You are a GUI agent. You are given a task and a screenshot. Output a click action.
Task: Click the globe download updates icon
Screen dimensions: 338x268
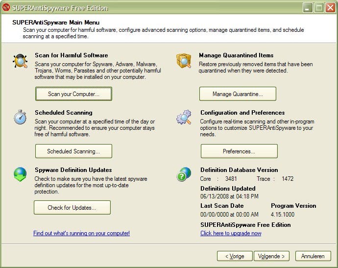20,174
